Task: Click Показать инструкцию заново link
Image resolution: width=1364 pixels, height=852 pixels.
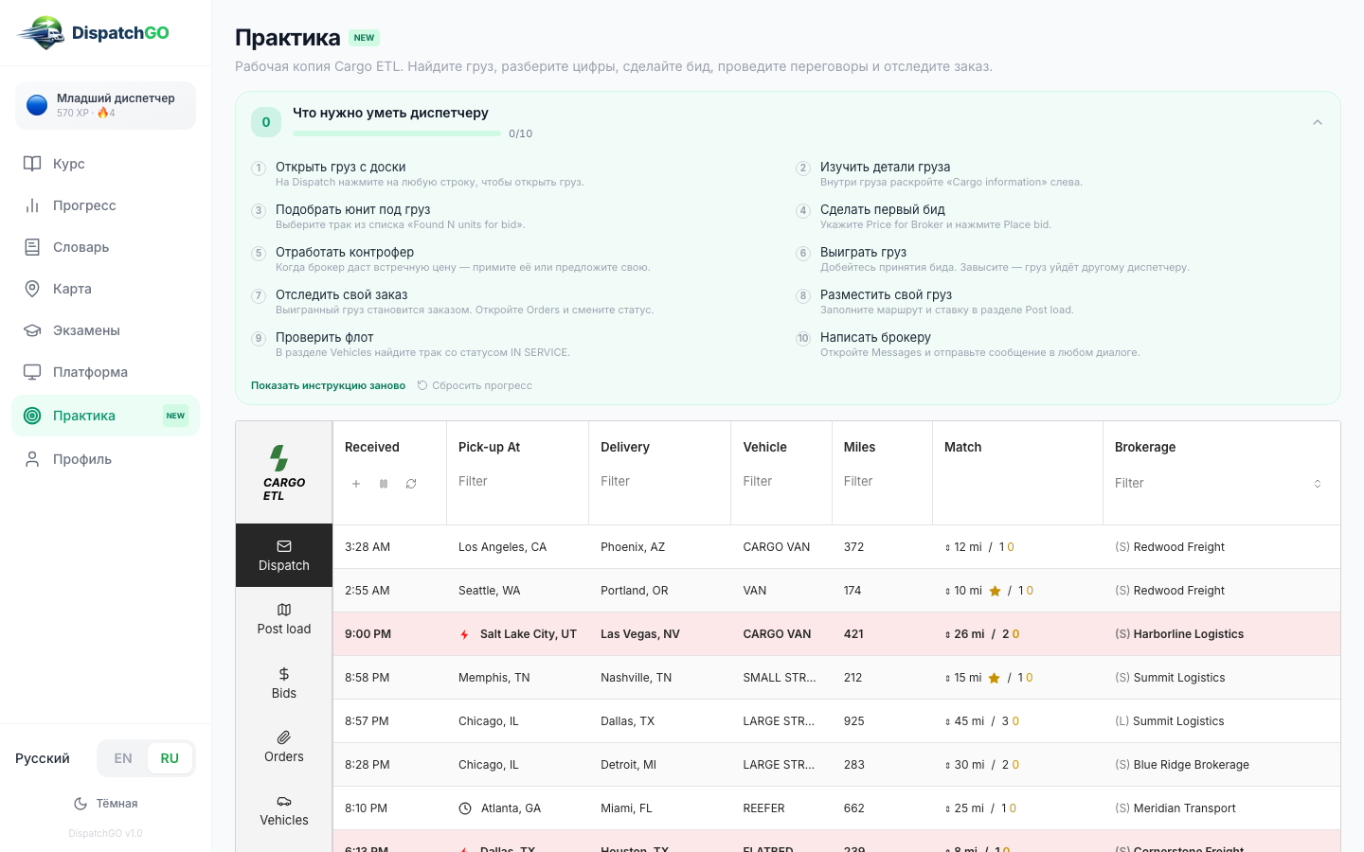Action: pyautogui.click(x=328, y=385)
